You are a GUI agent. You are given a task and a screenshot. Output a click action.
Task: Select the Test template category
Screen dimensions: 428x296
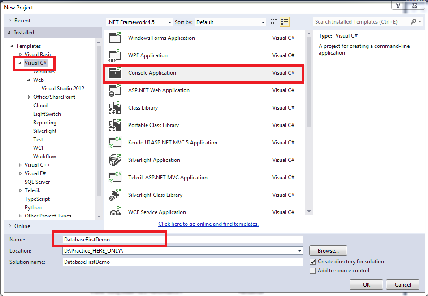click(38, 139)
